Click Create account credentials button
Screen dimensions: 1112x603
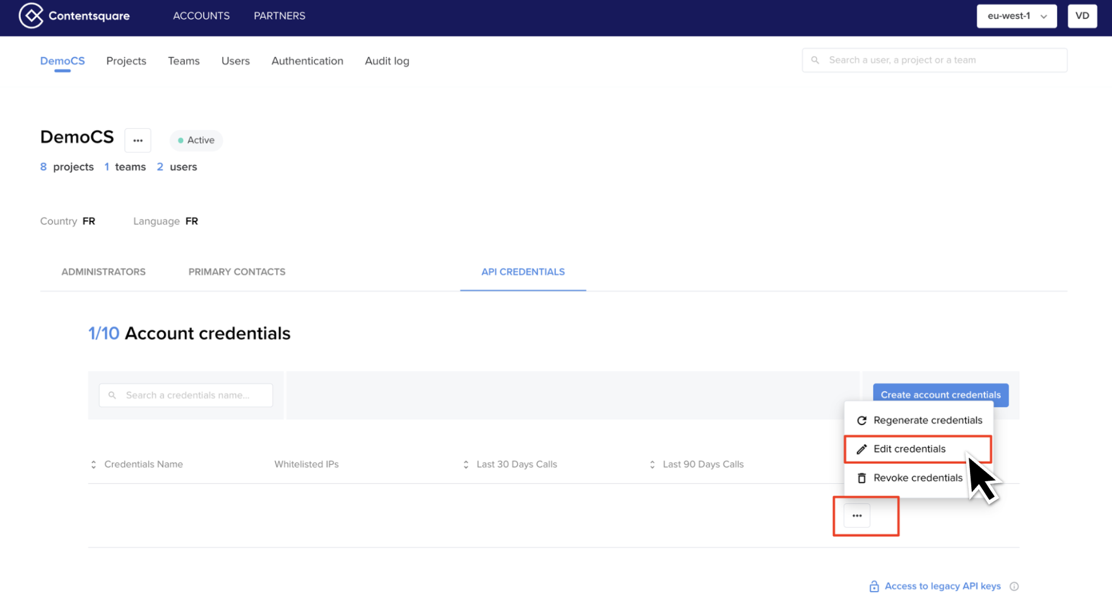(940, 395)
